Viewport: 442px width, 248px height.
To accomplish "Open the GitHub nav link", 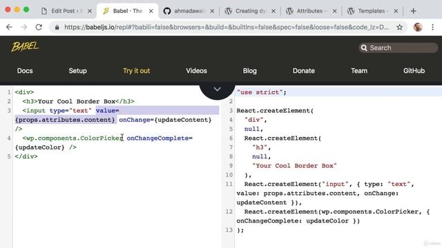I will (414, 71).
